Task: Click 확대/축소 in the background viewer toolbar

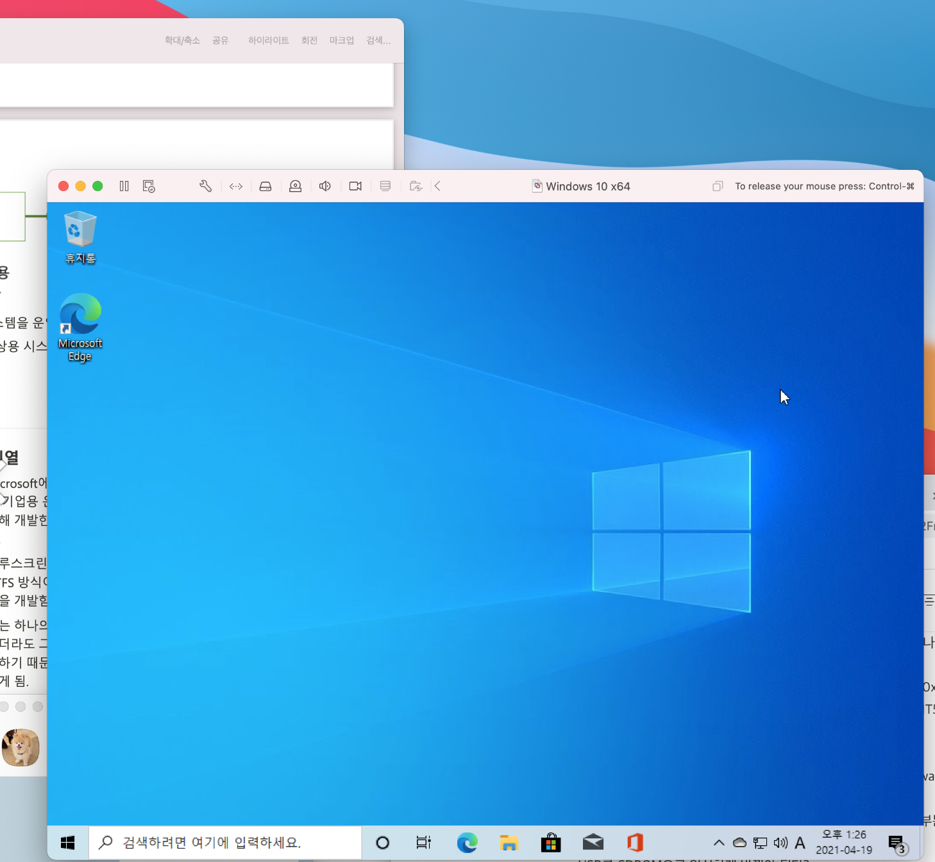Action: coord(182,40)
